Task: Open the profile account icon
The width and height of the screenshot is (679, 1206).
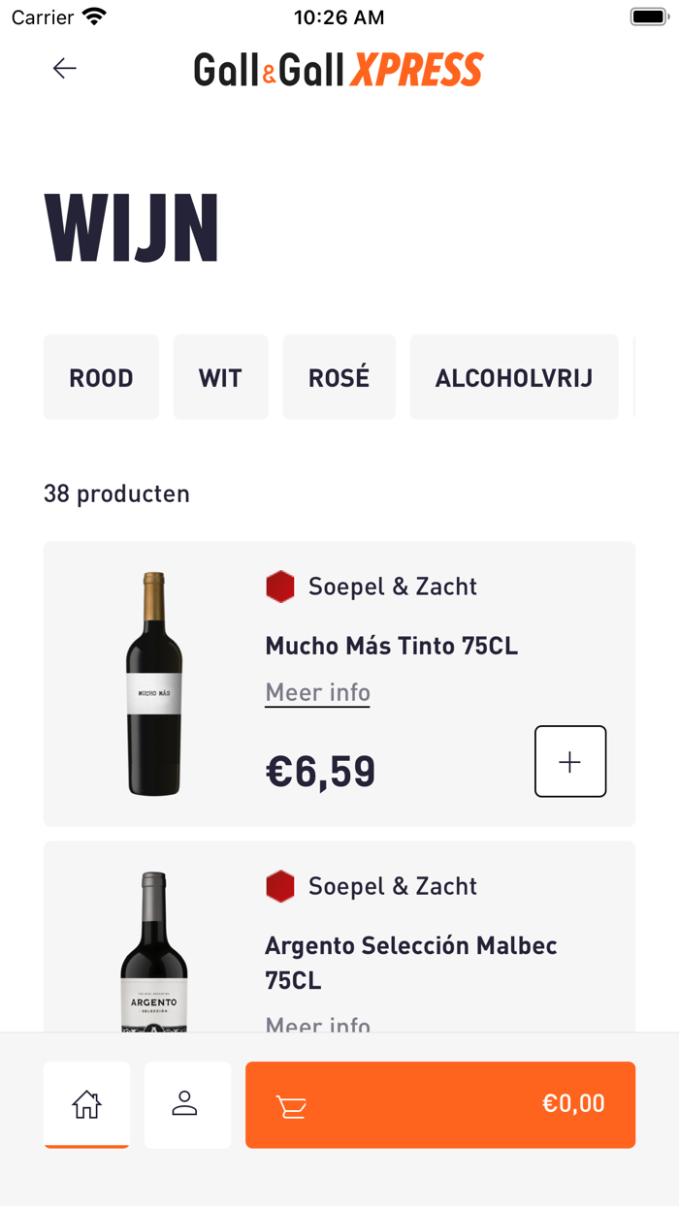Action: click(x=187, y=1104)
